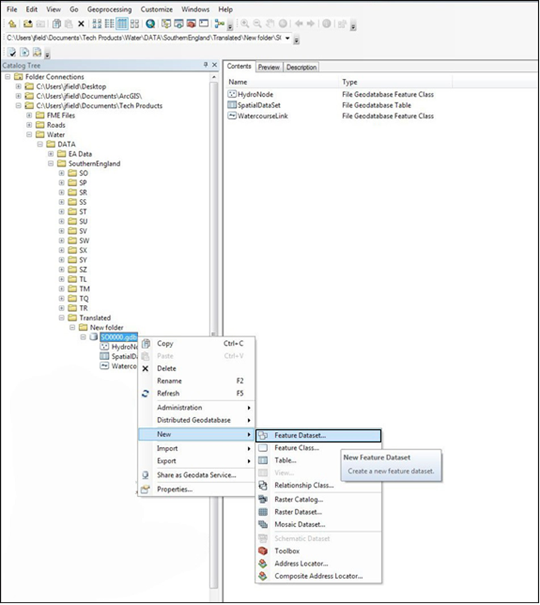Image resolution: width=540 pixels, height=605 pixels.
Task: Click the Launch ArcMap globe icon
Action: click(x=150, y=23)
